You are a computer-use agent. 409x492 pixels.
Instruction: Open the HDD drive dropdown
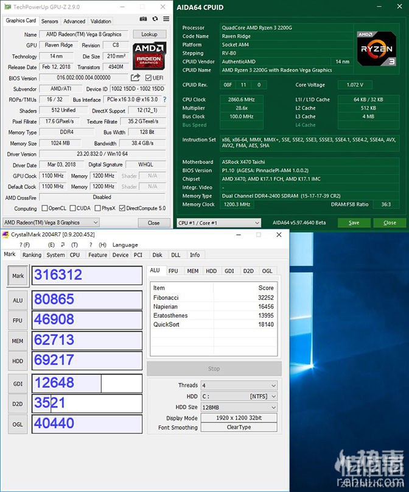[239, 396]
